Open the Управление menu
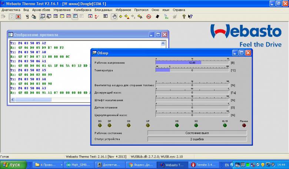The width and height of the screenshot is (289, 169). [x=62, y=10]
